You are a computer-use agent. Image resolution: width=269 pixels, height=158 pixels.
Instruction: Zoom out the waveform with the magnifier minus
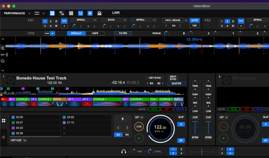pyautogui.click(x=3, y=61)
